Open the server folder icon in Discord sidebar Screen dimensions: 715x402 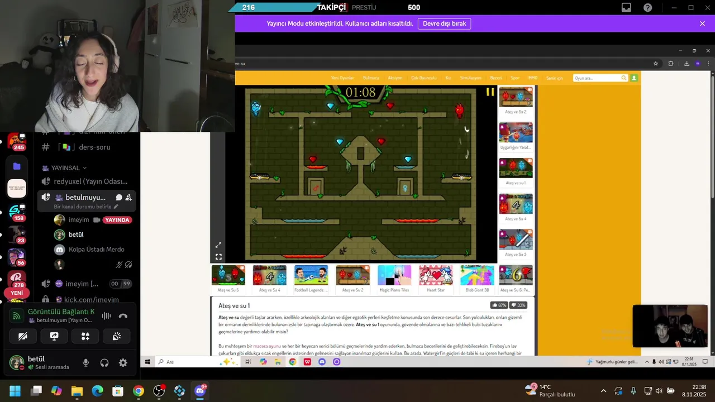[x=17, y=166]
